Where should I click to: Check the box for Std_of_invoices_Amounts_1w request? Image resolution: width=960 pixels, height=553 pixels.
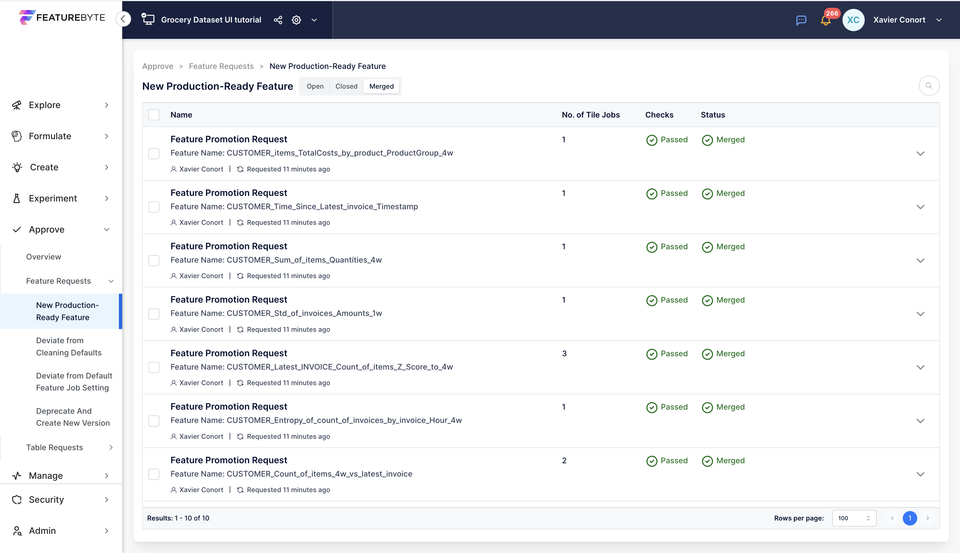(154, 314)
